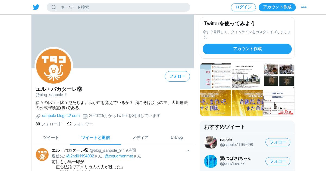Open the sanpole.blog.fc2.com link

pyautogui.click(x=61, y=116)
